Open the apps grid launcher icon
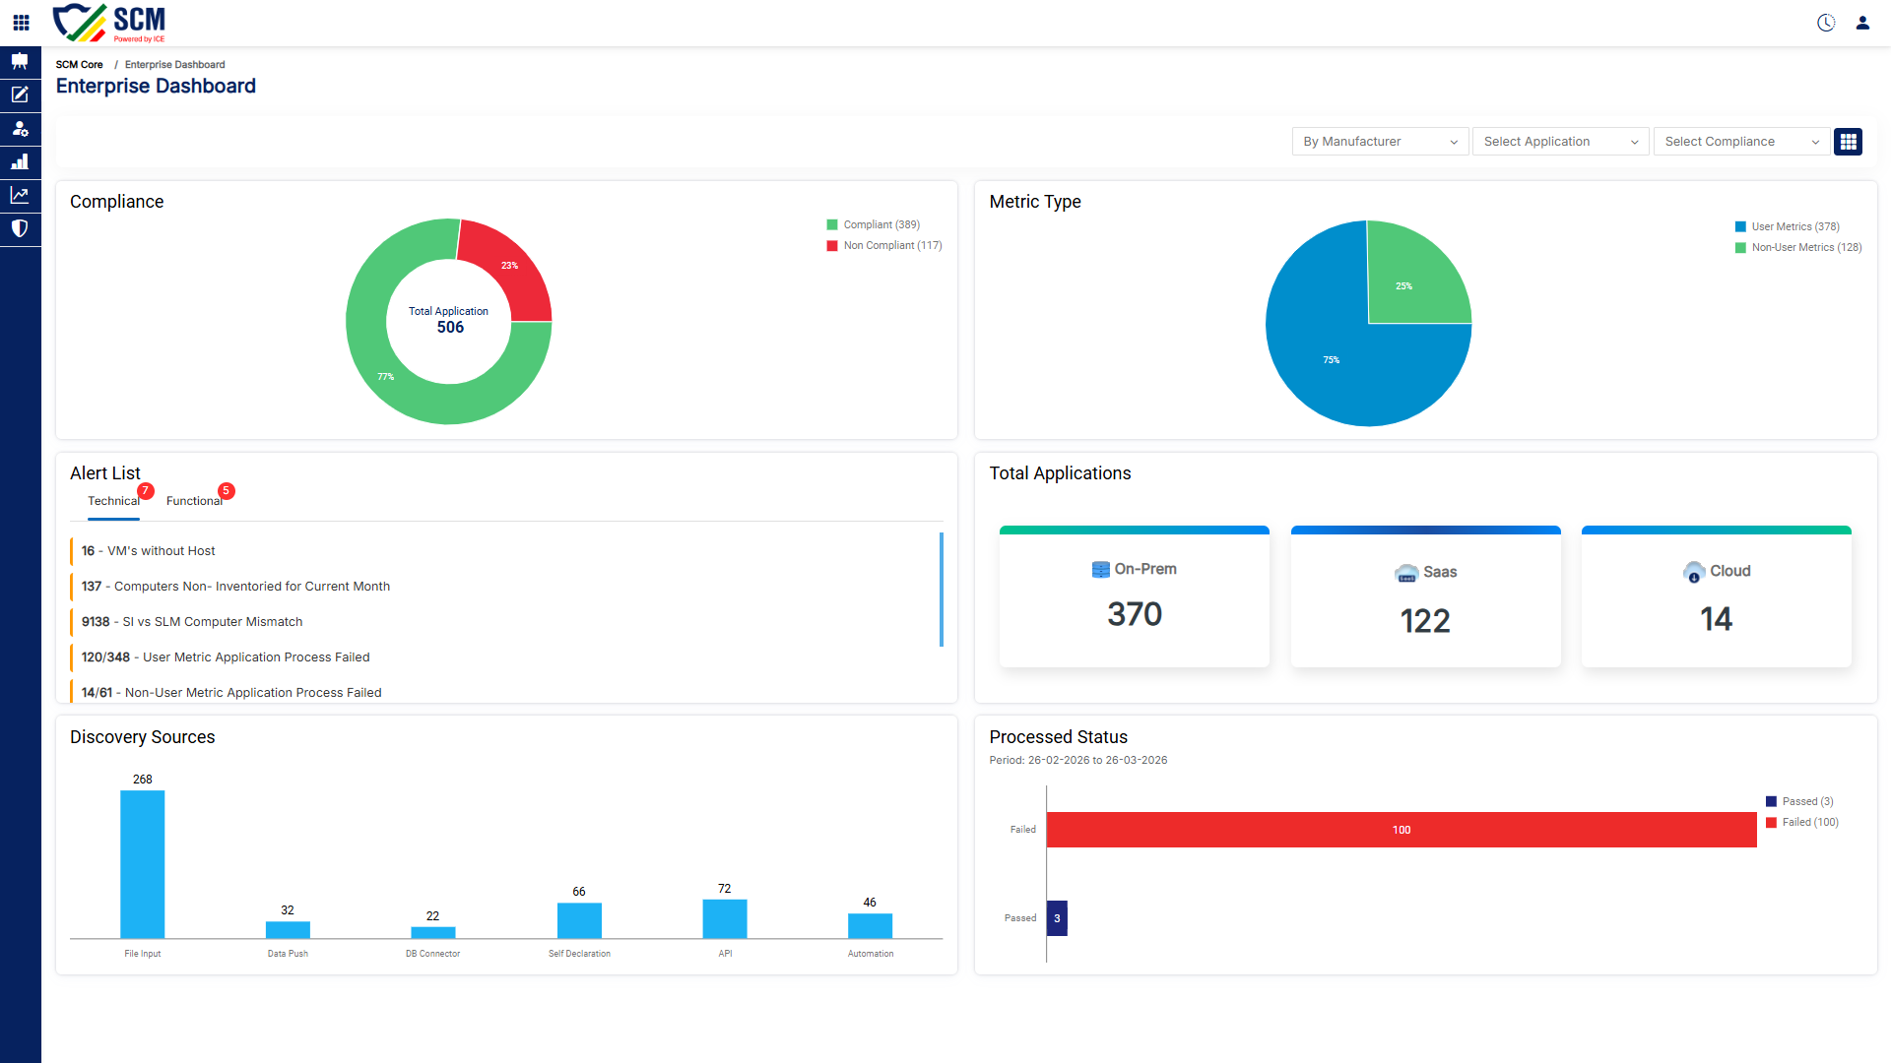This screenshot has height=1063, width=1891. [21, 22]
